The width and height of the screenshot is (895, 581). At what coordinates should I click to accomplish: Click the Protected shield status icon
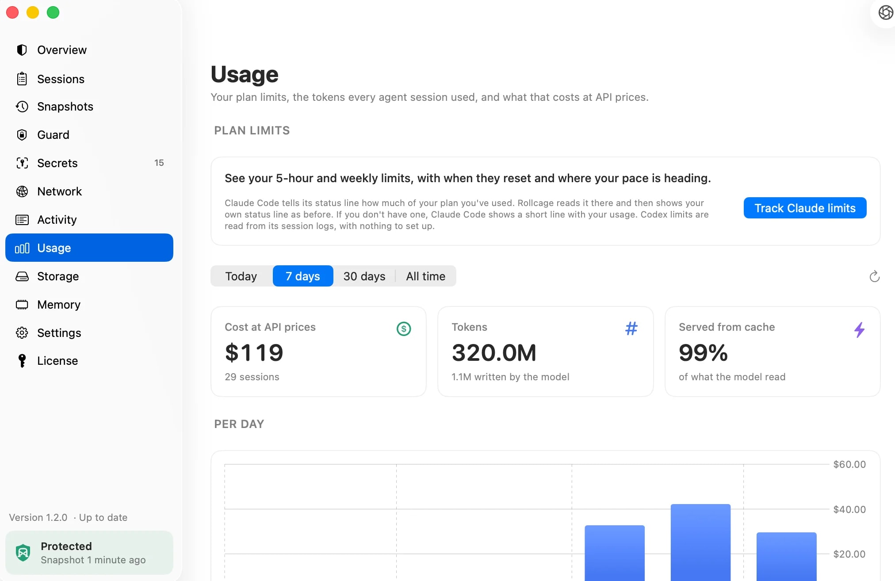pyautogui.click(x=23, y=553)
